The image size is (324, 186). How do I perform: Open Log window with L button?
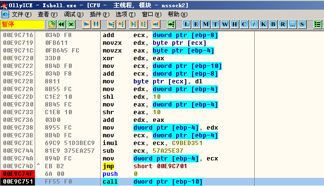click(x=186, y=25)
